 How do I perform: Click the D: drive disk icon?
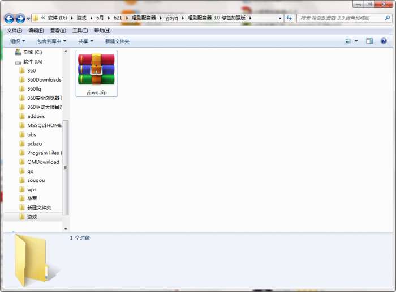[x=18, y=62]
